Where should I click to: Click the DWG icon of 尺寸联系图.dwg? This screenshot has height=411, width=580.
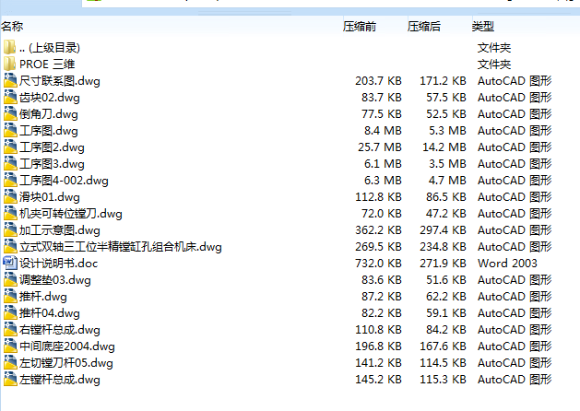pyautogui.click(x=10, y=80)
